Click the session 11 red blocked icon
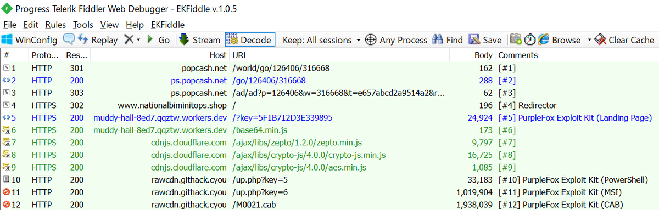This screenshot has height=210, width=659. coord(7,192)
